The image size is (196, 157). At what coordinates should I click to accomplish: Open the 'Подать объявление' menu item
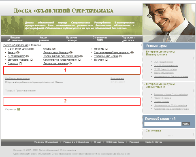click(15, 39)
